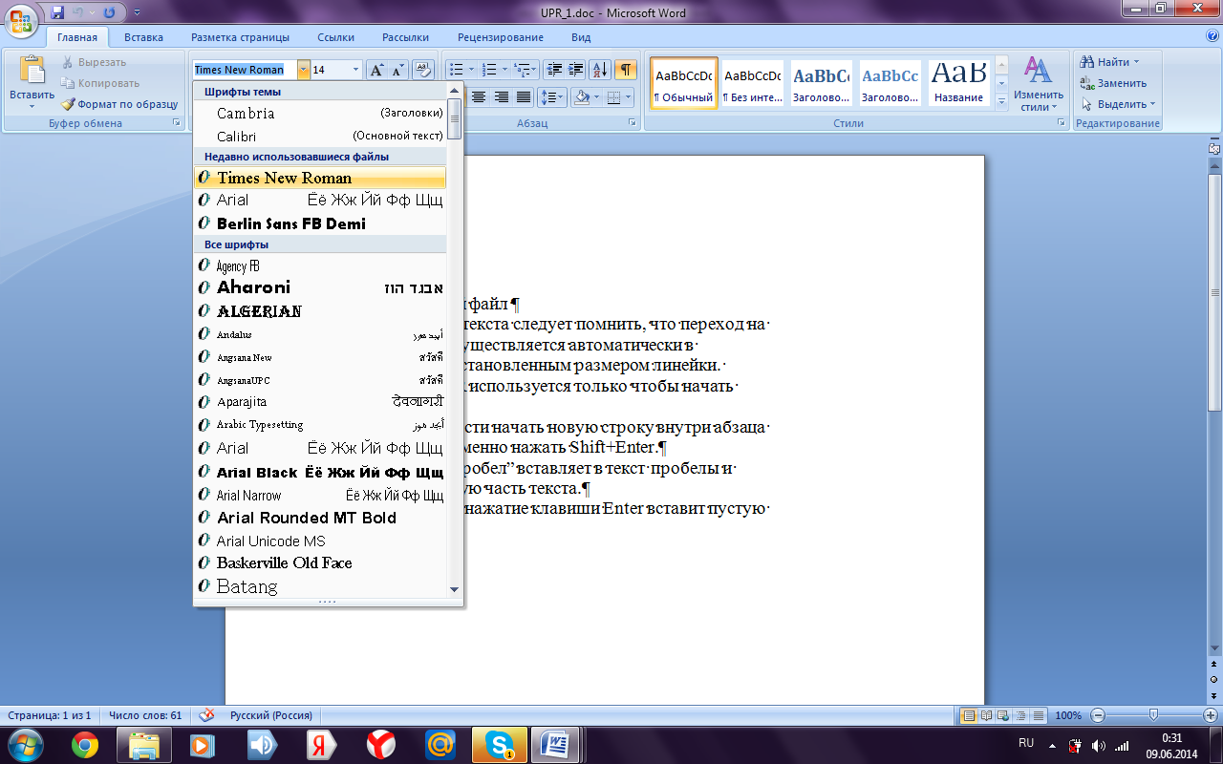This screenshot has width=1223, height=764.
Task: Select Baskerville Old Face font
Action: pos(320,562)
